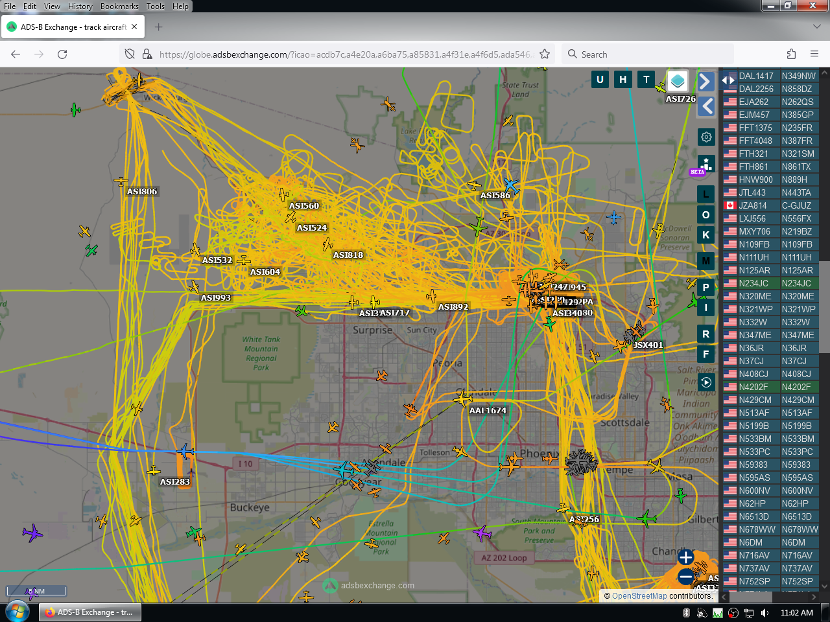Collapse sidebar with left chevron button

[705, 106]
